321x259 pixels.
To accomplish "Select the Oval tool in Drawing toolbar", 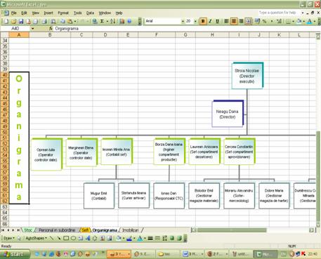I will pos(74,238).
